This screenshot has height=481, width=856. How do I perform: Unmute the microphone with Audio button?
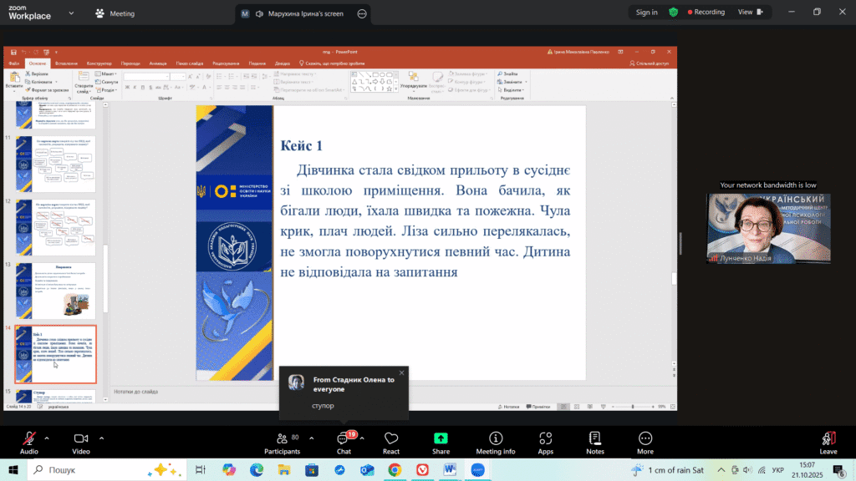point(29,442)
